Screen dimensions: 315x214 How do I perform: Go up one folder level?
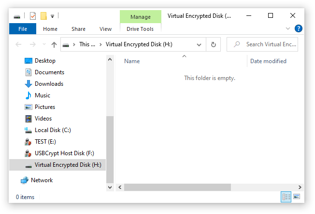click(x=54, y=44)
